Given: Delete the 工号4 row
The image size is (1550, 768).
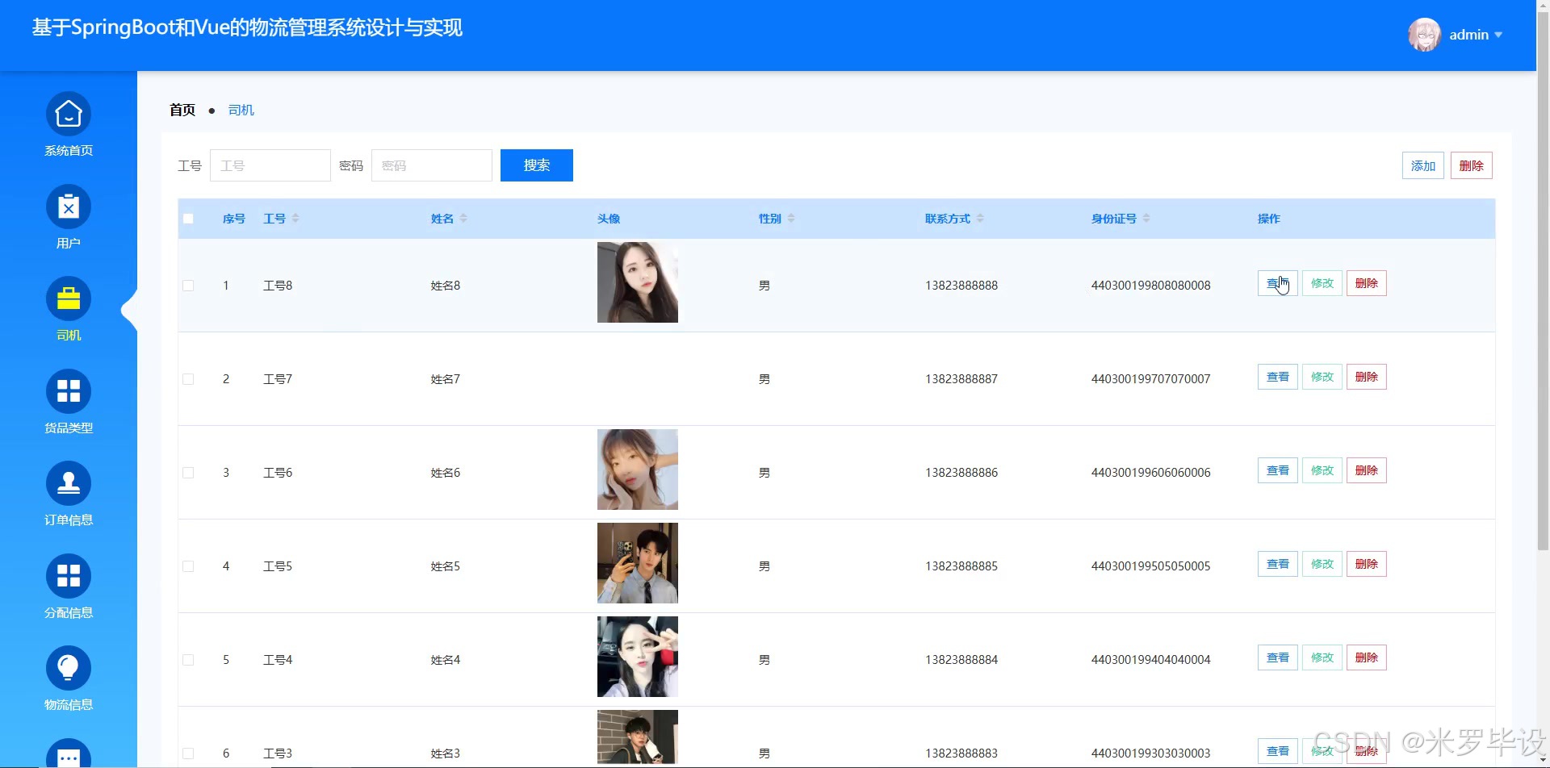Looking at the screenshot, I should [x=1367, y=657].
